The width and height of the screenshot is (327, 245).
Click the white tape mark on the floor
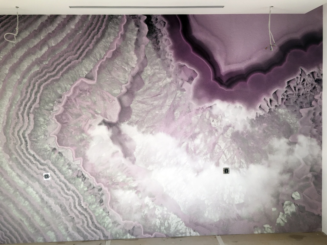pyautogui.click(x=220, y=240)
